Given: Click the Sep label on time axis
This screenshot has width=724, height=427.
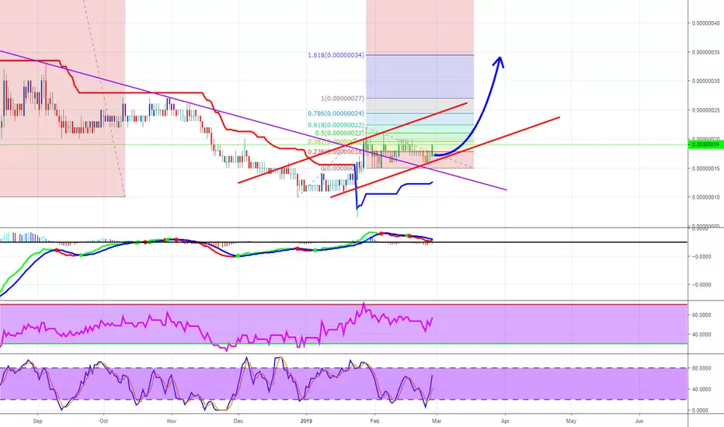Looking at the screenshot, I should pyautogui.click(x=37, y=421).
